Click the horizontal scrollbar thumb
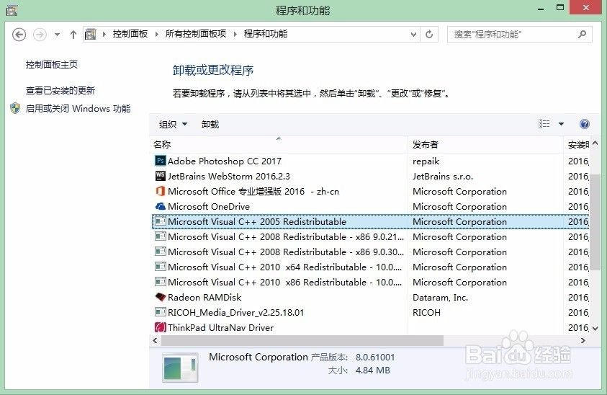 (302, 341)
